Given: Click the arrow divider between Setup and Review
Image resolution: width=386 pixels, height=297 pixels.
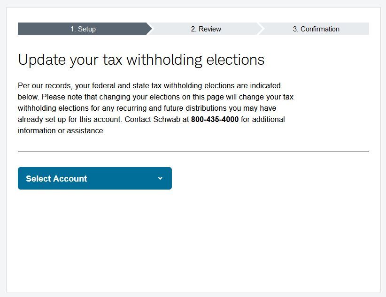Looking at the screenshot, I should click(x=149, y=29).
